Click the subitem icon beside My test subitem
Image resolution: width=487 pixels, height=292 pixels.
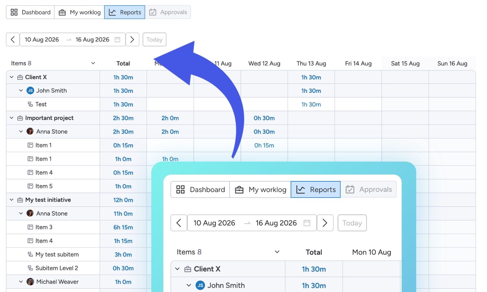click(x=30, y=254)
